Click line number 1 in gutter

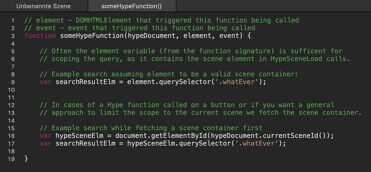[13, 20]
